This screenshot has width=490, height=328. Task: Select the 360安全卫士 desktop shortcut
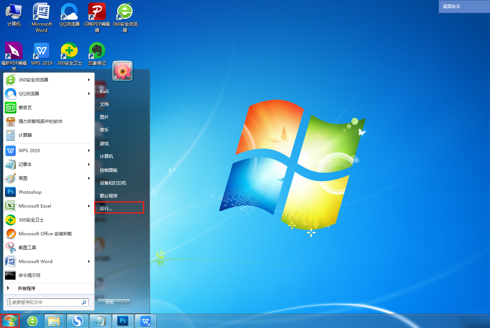tap(69, 54)
